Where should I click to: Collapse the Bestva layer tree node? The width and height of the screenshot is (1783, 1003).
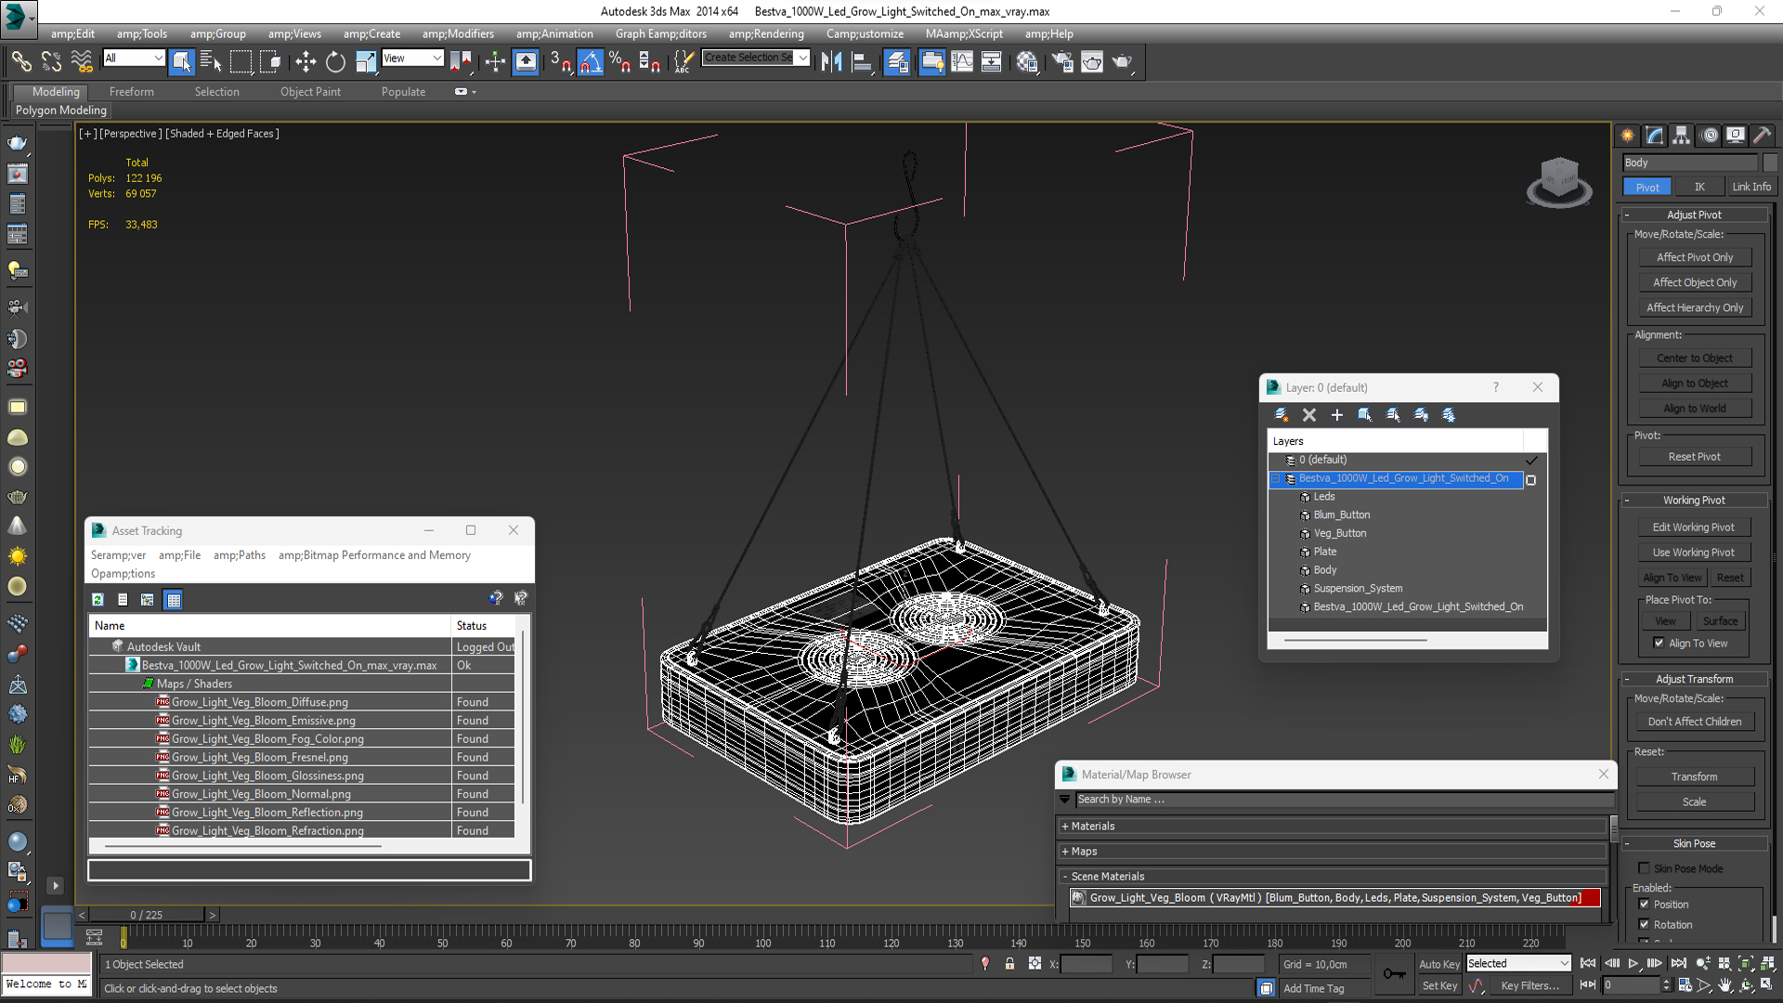[x=1277, y=479]
